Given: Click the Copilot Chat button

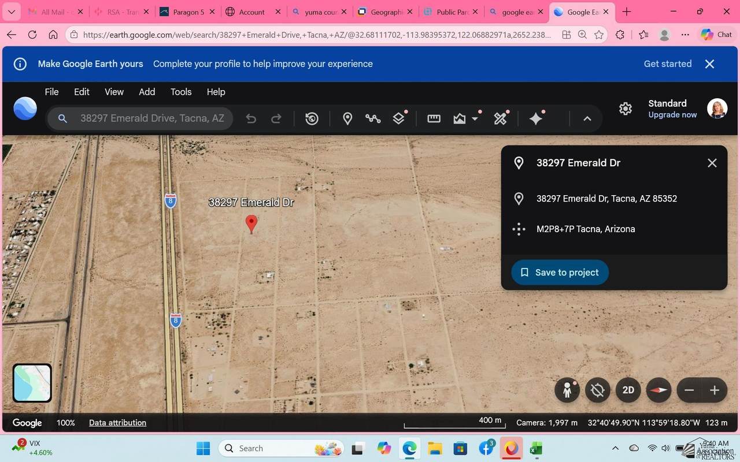Looking at the screenshot, I should click(716, 35).
